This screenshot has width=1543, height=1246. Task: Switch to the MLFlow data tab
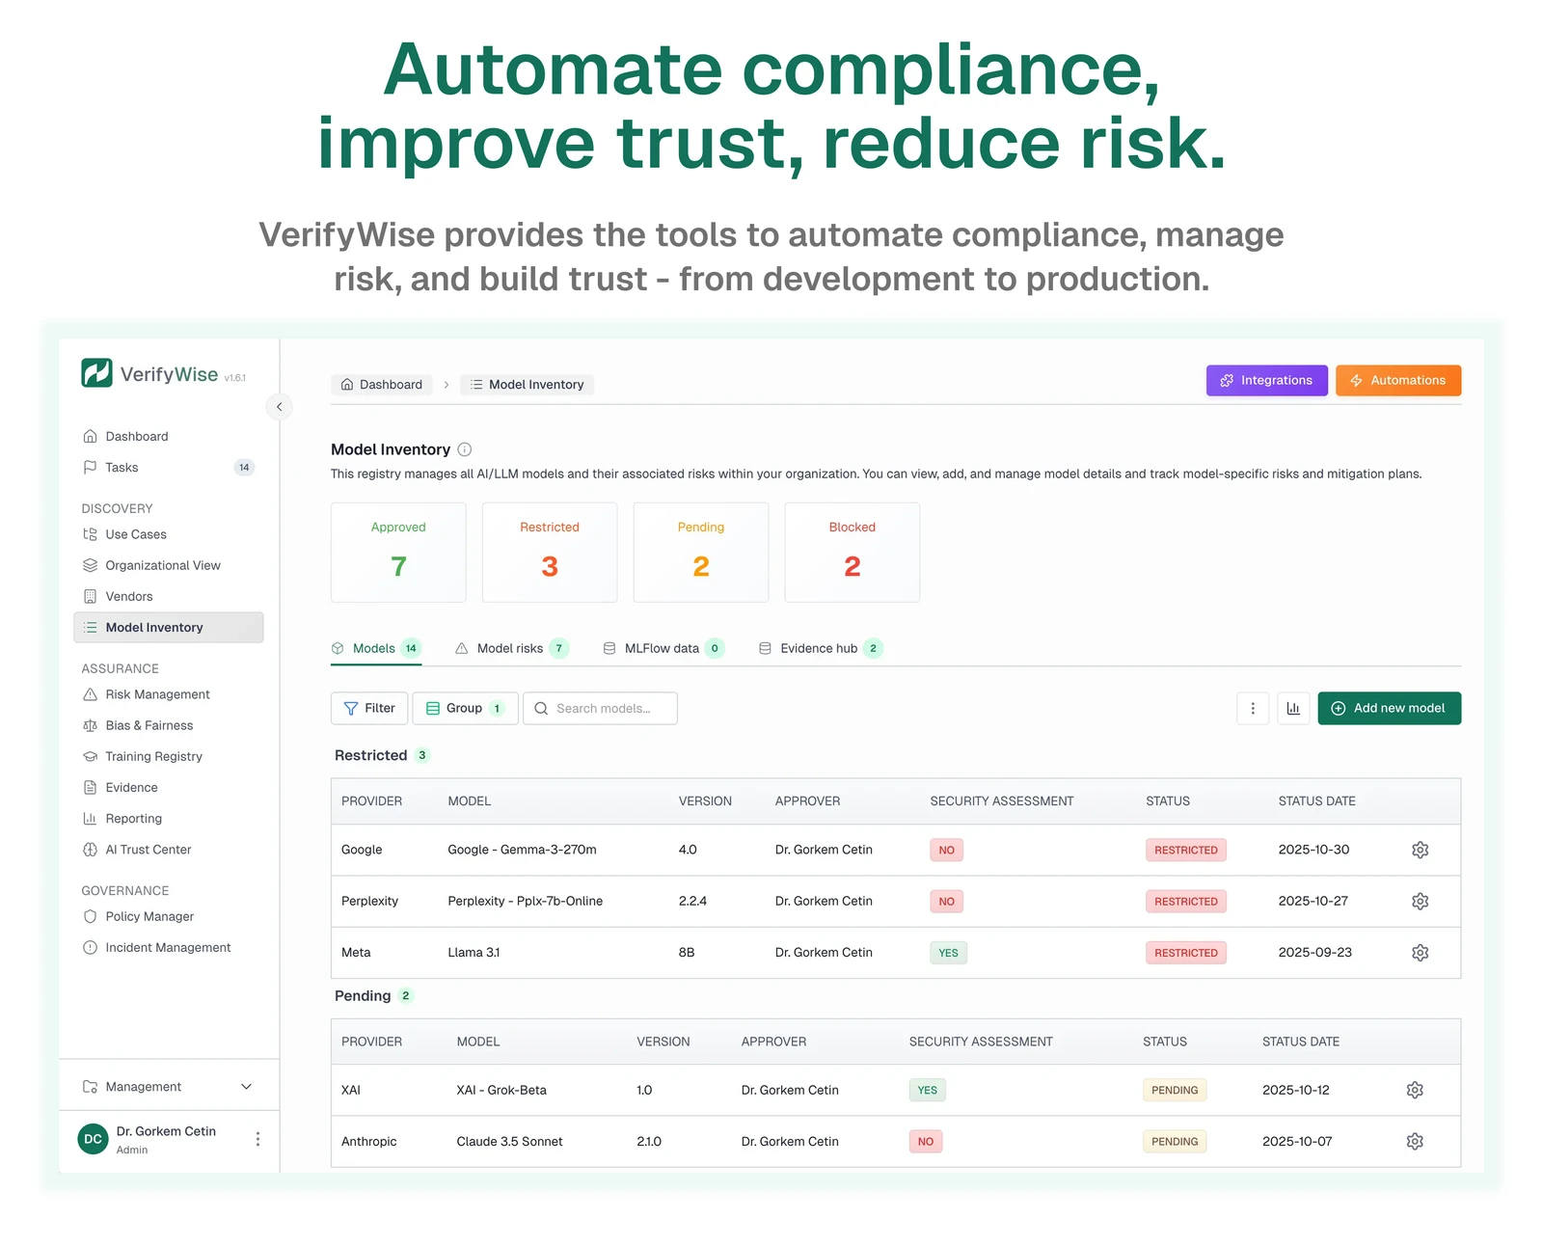point(663,648)
